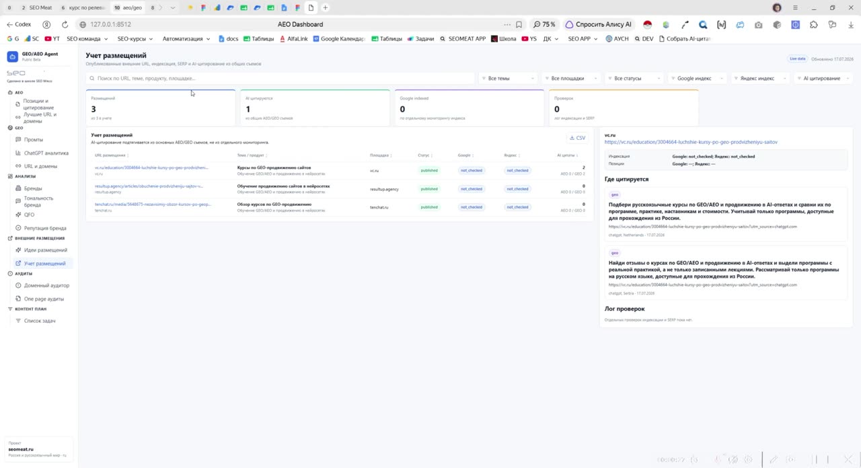The image size is (861, 468).
Task: Open the vc.ru education URL in details panel
Action: coord(691,142)
